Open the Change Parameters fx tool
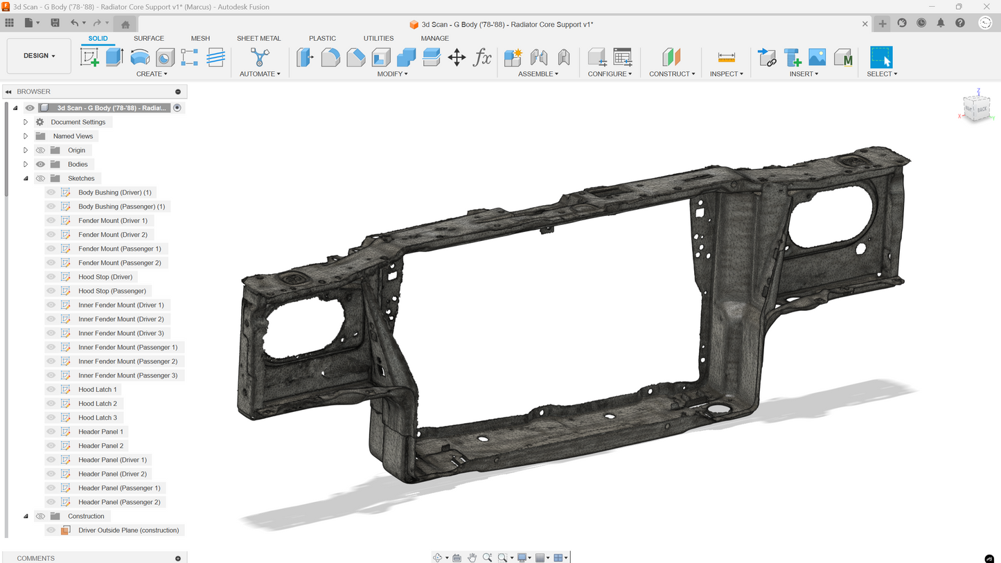The height and width of the screenshot is (563, 1001). click(x=482, y=57)
